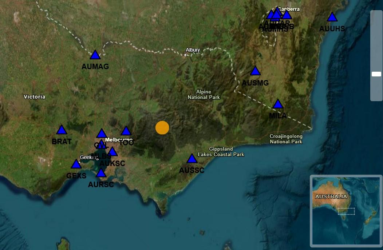
Task: Click the Croajingolong National Park label
Action: pos(286,139)
